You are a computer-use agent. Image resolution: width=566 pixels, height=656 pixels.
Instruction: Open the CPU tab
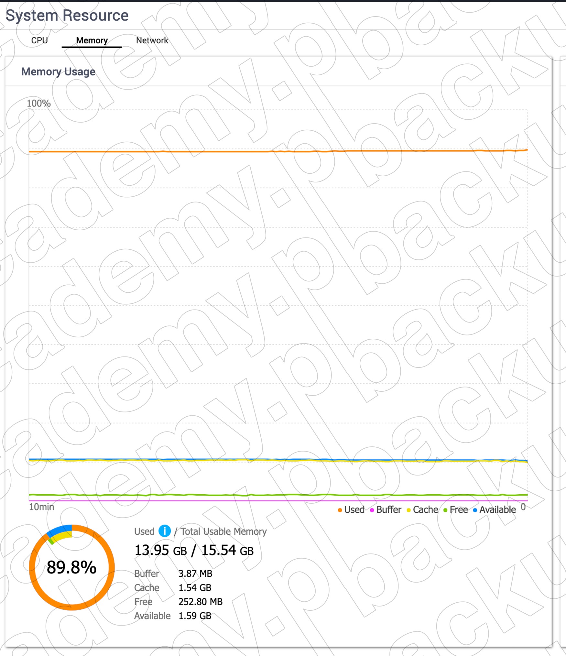click(39, 40)
